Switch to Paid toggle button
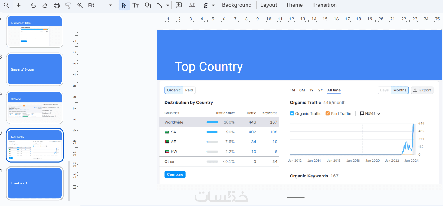The width and height of the screenshot is (443, 206). point(189,90)
